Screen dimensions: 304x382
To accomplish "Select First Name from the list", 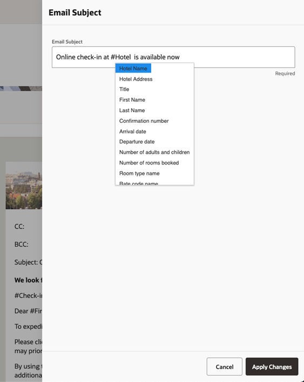I will [132, 100].
